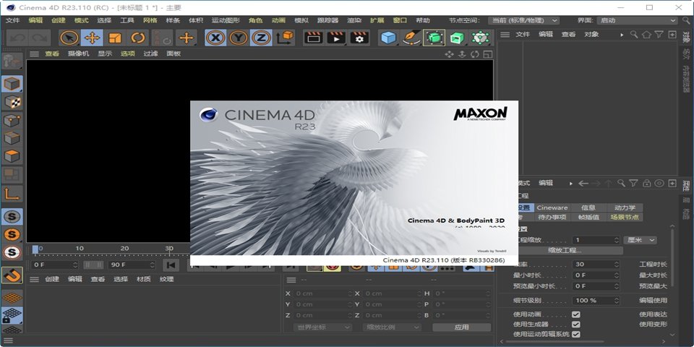Screen dimensions: 694x347
Task: Switch to 动力学 tab
Action: pyautogui.click(x=625, y=207)
